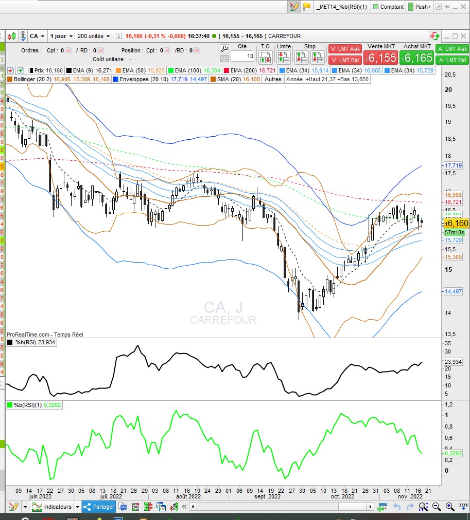Click Achat MKT 16,165 buy button
This screenshot has width=470, height=520.
pos(416,58)
